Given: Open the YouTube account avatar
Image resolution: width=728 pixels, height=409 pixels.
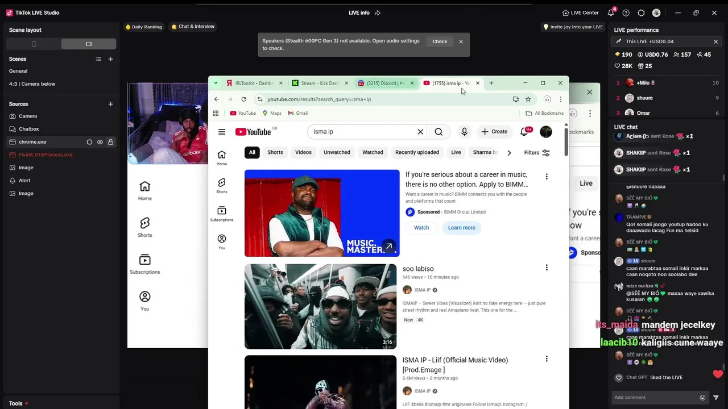Looking at the screenshot, I should coord(546,132).
